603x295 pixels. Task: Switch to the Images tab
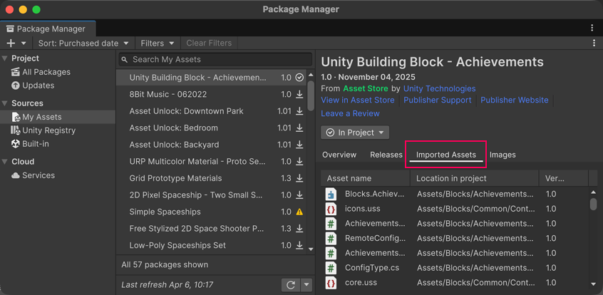click(x=502, y=155)
